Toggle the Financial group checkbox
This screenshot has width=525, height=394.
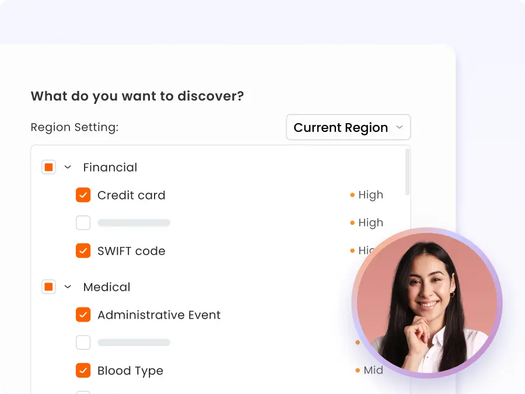click(48, 167)
